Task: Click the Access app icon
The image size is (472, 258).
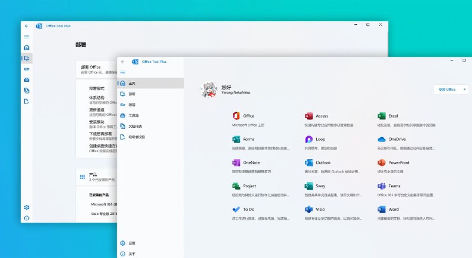Action: tap(309, 116)
